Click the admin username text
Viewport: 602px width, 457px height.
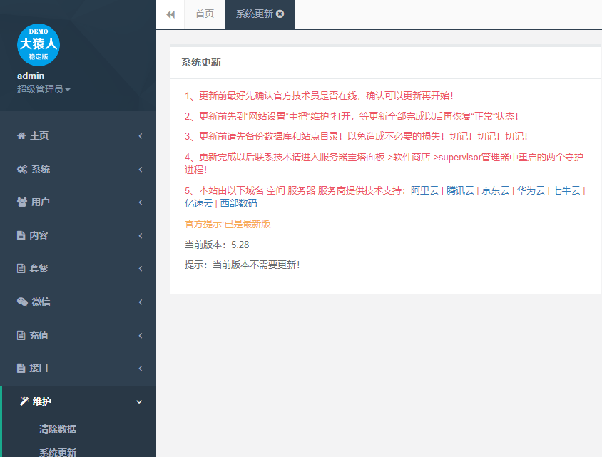click(x=31, y=76)
